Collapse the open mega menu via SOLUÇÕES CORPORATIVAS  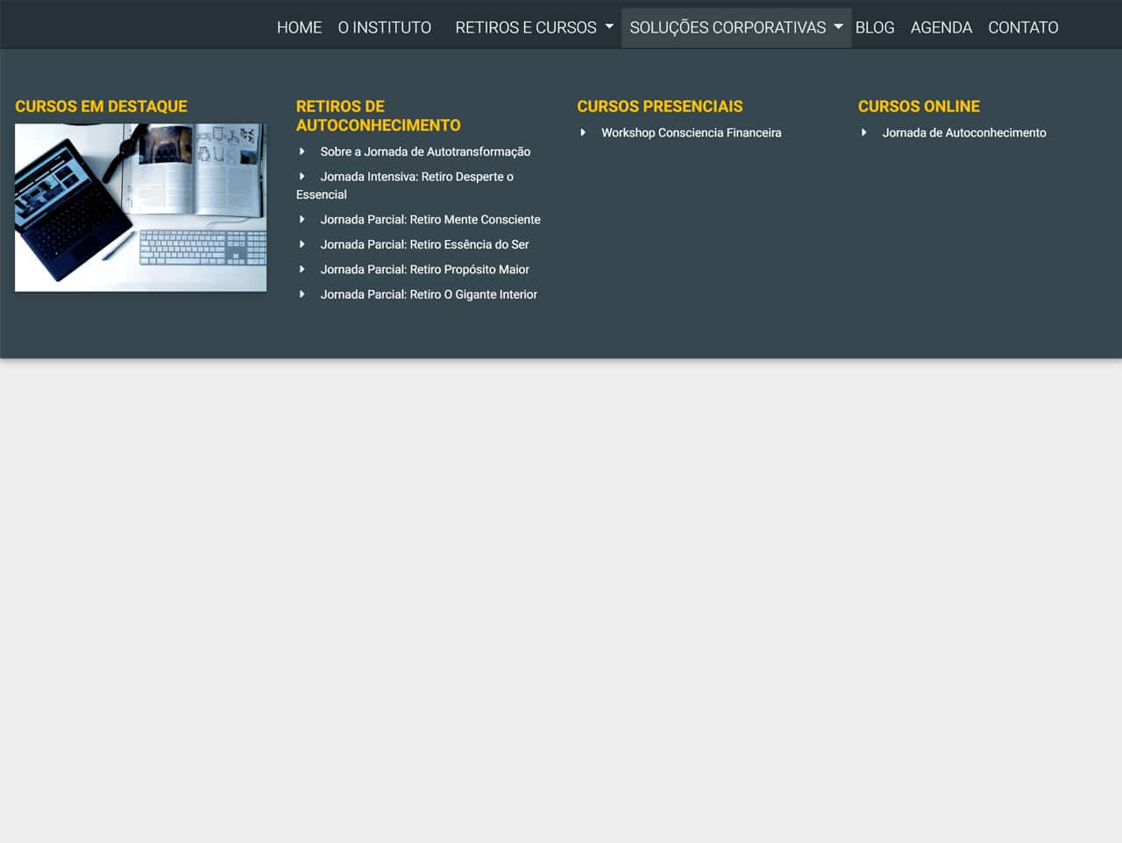[728, 27]
